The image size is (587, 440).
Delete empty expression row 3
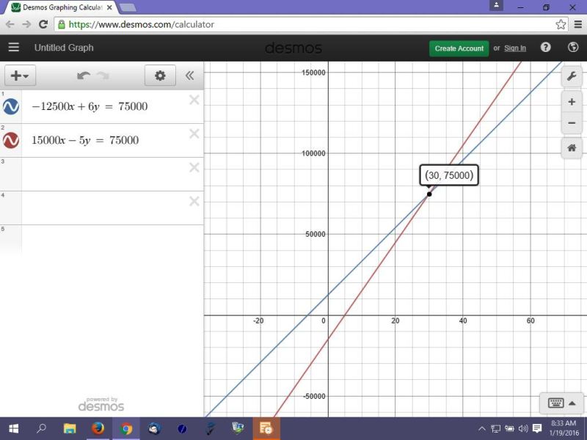(x=194, y=167)
